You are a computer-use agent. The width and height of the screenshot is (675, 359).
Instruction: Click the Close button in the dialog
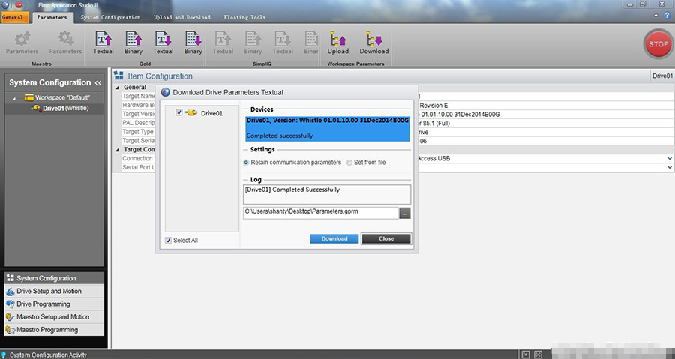point(385,238)
